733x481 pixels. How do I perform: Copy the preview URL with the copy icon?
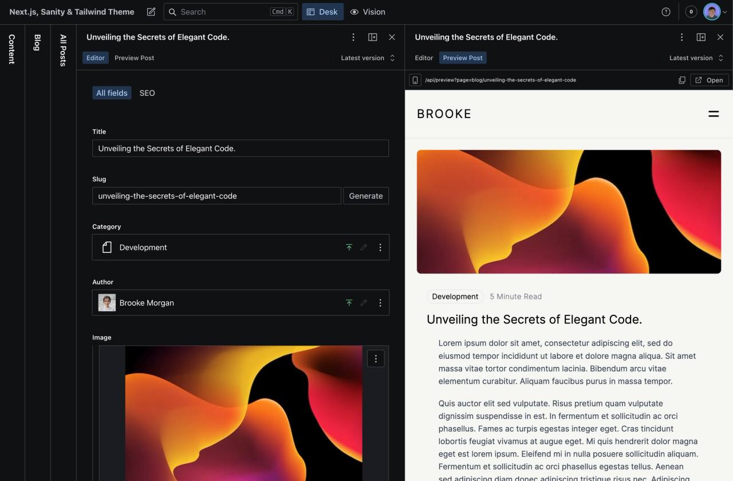[682, 80]
